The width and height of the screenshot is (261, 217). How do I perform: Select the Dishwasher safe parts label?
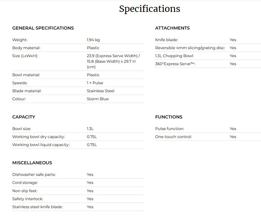pos(34,174)
